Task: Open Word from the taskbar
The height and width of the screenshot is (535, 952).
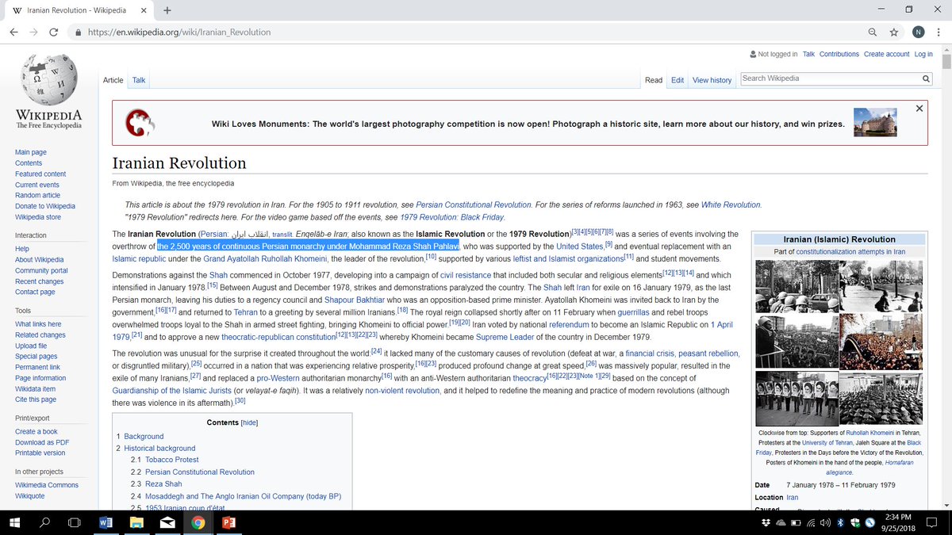Action: point(106,522)
